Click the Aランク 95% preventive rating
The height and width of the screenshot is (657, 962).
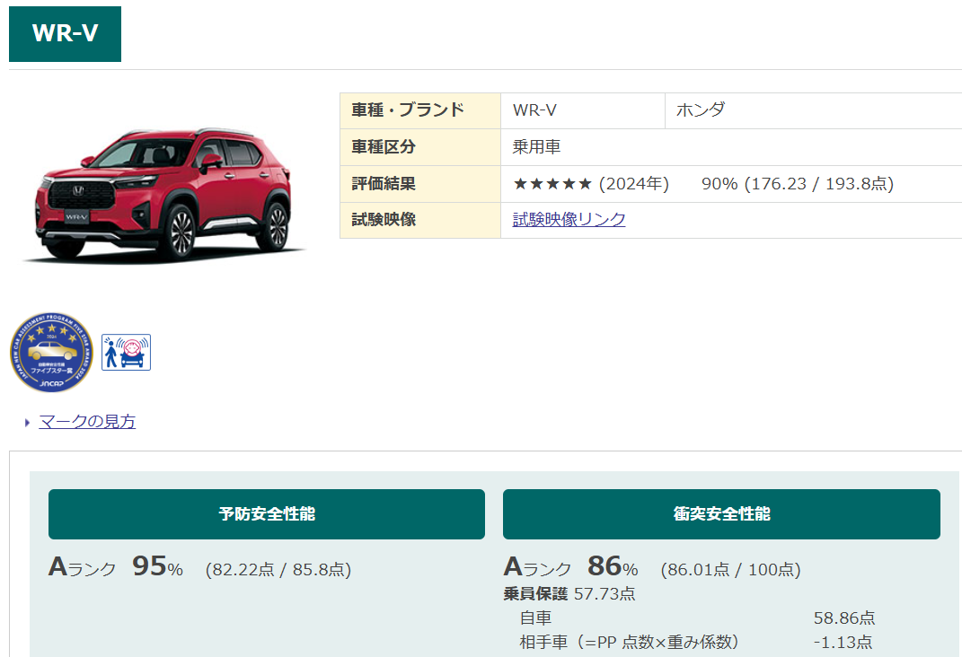click(115, 566)
